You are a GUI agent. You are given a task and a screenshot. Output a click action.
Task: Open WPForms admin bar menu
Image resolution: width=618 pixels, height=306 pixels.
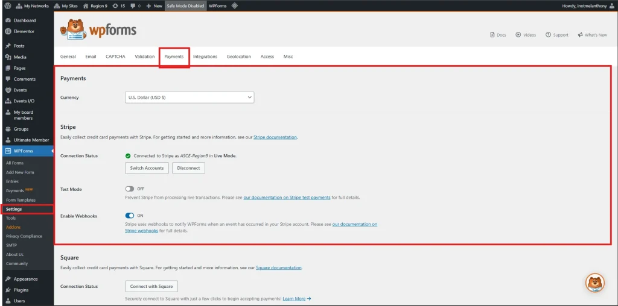tap(217, 6)
